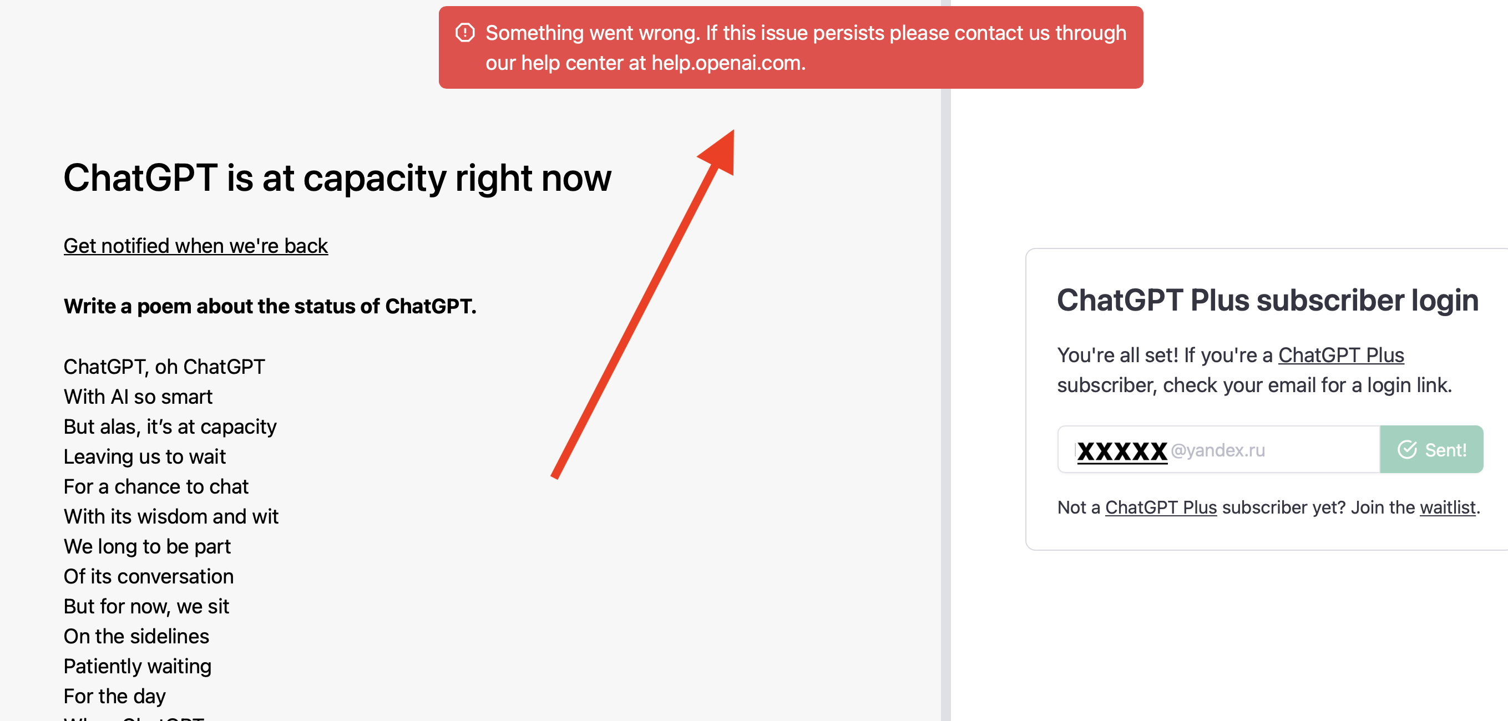The height and width of the screenshot is (721, 1508).
Task: Click the "ChatGPT Plus subscriber login" heading
Action: [x=1267, y=300]
